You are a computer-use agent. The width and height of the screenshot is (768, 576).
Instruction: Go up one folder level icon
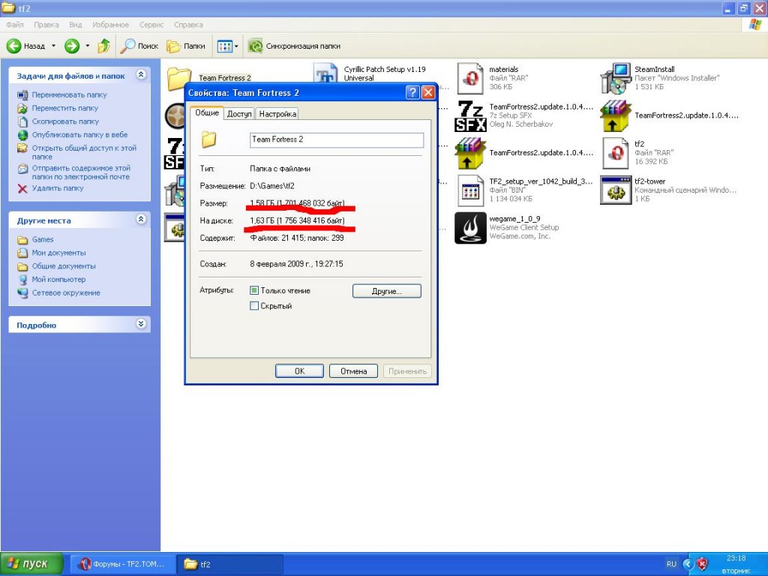coord(103,46)
